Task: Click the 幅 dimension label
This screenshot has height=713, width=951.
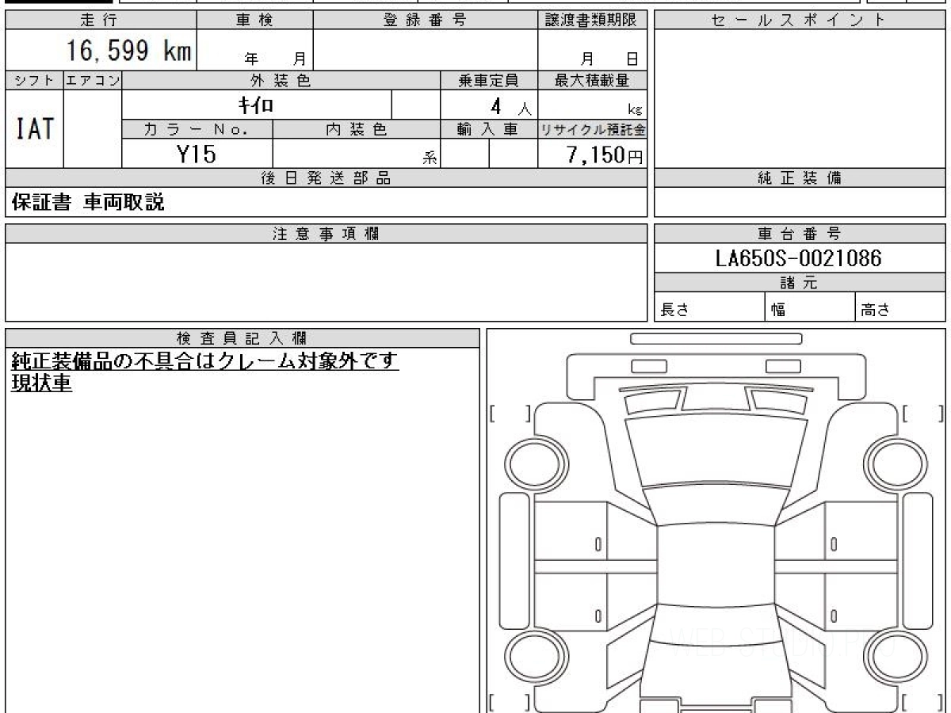Action: (778, 311)
